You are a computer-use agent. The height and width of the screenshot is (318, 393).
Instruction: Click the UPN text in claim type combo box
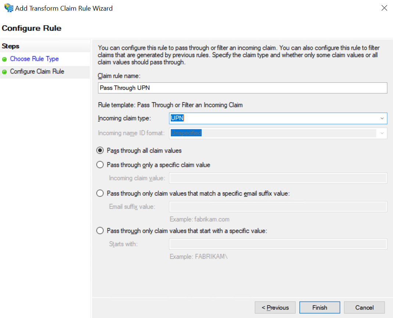177,118
